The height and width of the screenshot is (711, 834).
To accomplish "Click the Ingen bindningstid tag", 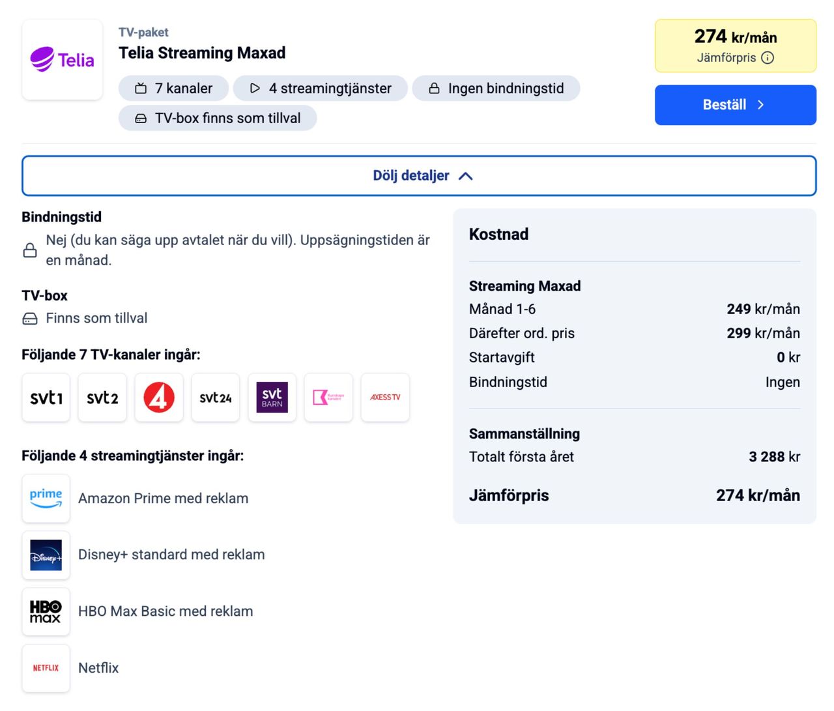I will click(496, 89).
